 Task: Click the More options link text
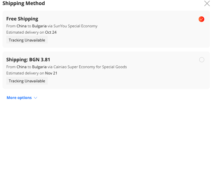click(x=19, y=98)
